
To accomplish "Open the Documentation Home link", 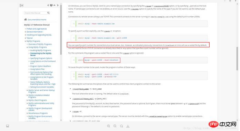I will coord(37,20).
